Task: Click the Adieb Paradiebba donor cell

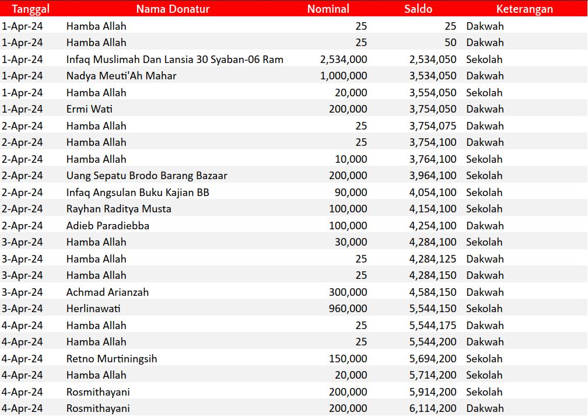Action: pos(108,226)
